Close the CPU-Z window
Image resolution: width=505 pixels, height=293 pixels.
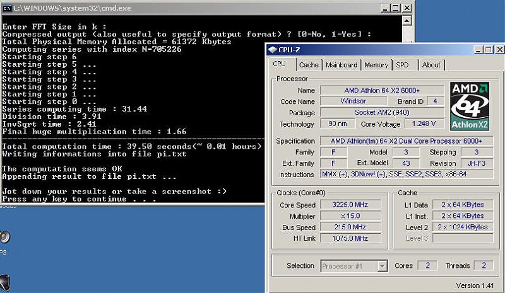pyautogui.click(x=499, y=50)
